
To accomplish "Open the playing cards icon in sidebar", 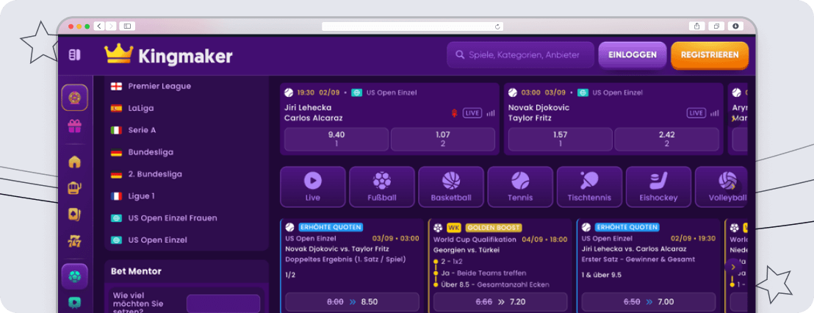I will (75, 215).
